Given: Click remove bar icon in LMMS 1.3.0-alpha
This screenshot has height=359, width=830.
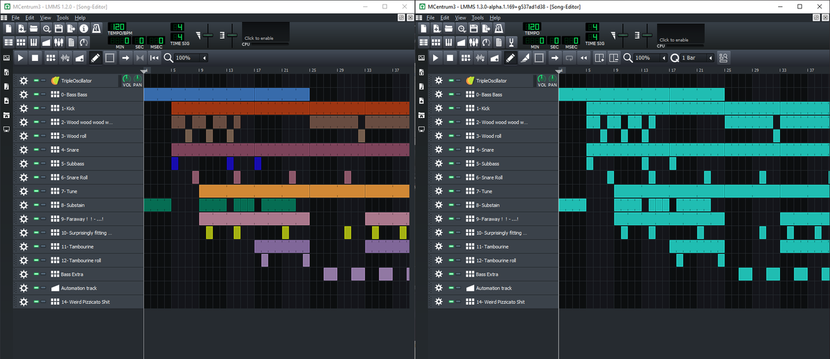Looking at the screenshot, I should pyautogui.click(x=613, y=58).
